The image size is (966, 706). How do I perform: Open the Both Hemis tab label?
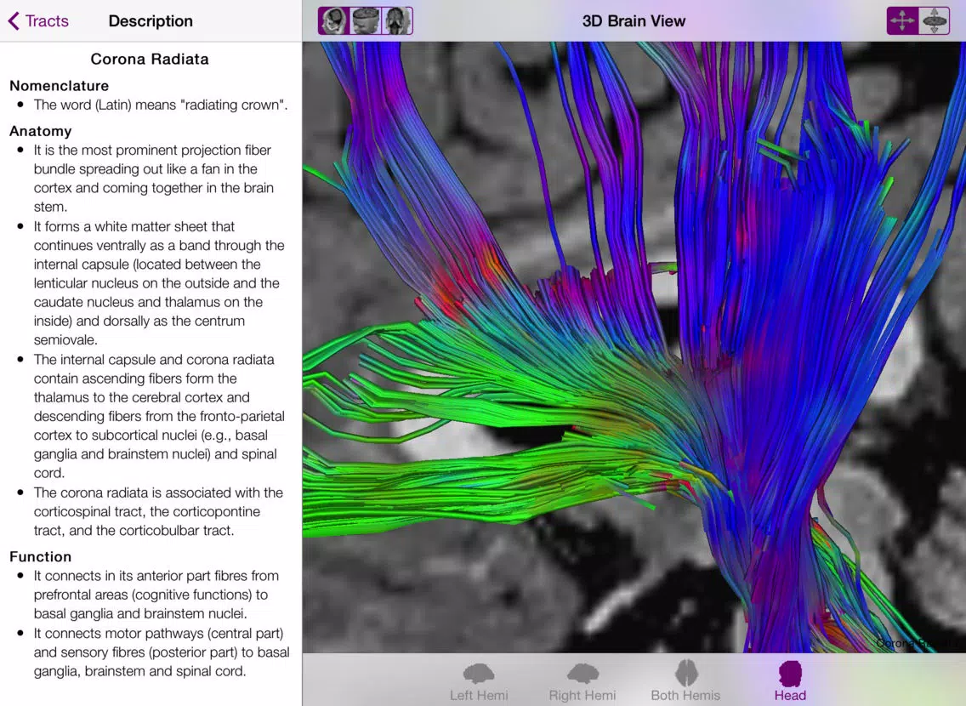tap(685, 696)
